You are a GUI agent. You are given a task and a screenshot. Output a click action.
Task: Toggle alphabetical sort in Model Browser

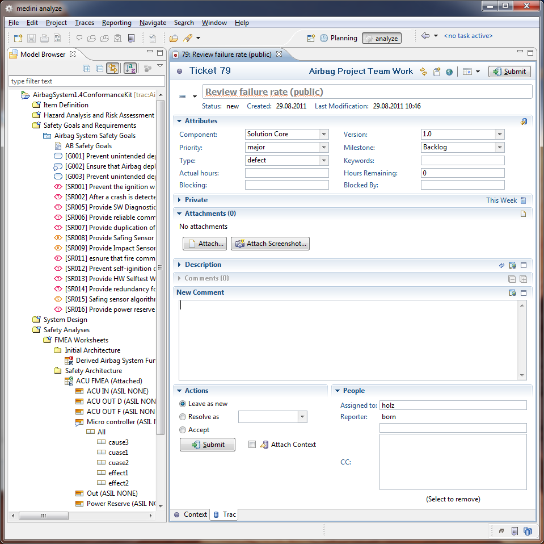(x=130, y=68)
